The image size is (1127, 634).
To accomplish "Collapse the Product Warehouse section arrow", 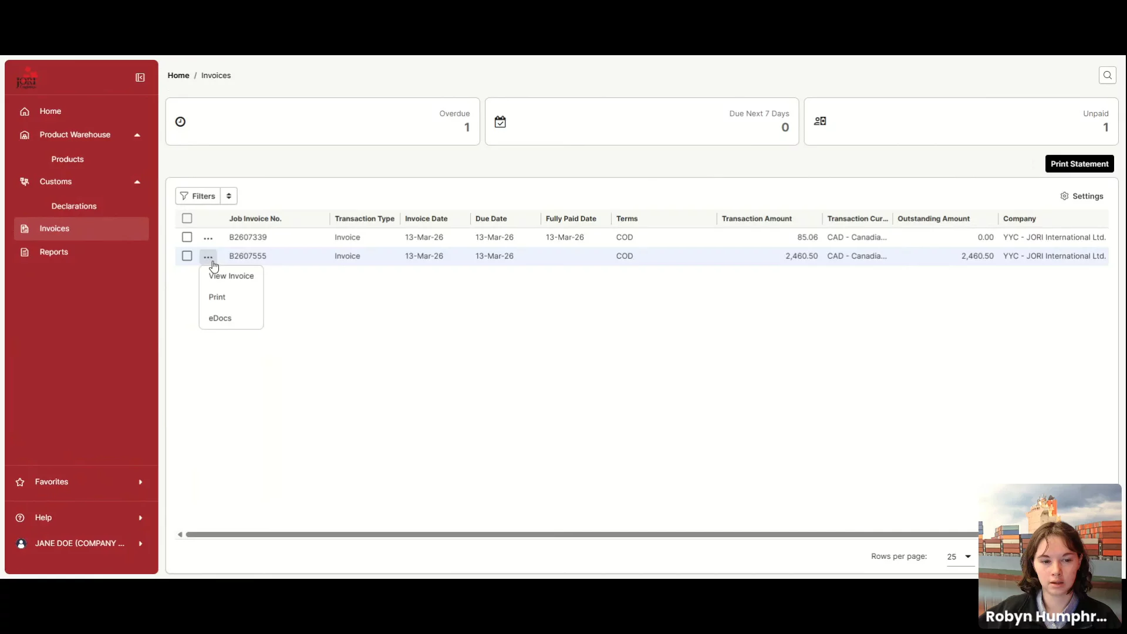I will click(x=137, y=135).
